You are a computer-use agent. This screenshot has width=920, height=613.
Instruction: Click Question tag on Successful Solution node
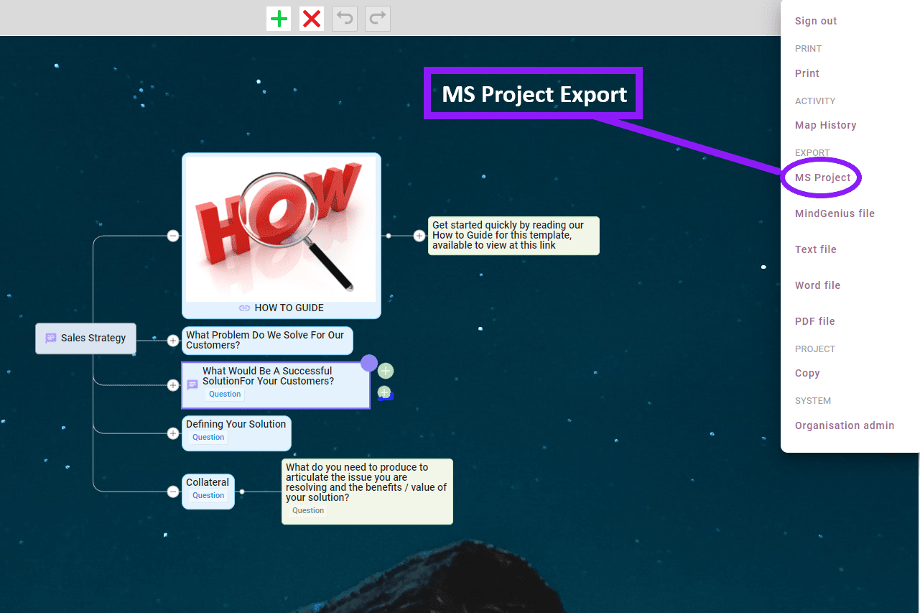(225, 394)
